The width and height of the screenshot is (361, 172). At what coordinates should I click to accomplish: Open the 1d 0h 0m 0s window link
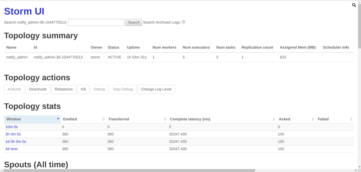tap(16, 142)
